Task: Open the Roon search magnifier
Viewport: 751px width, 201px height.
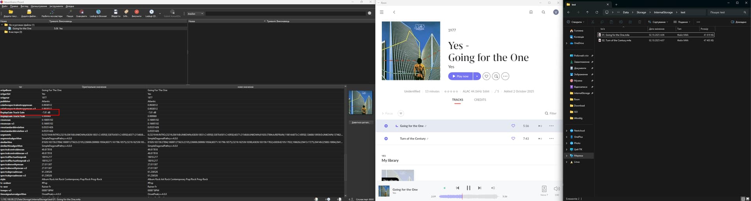Action: click(x=543, y=12)
